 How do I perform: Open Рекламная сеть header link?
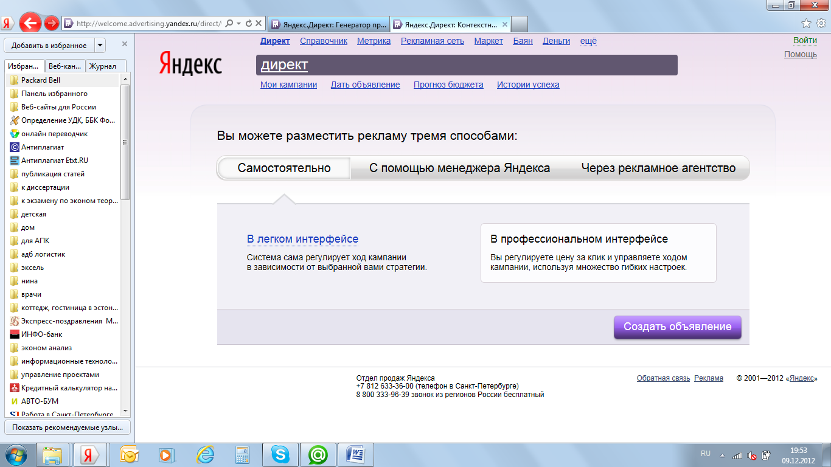[433, 41]
